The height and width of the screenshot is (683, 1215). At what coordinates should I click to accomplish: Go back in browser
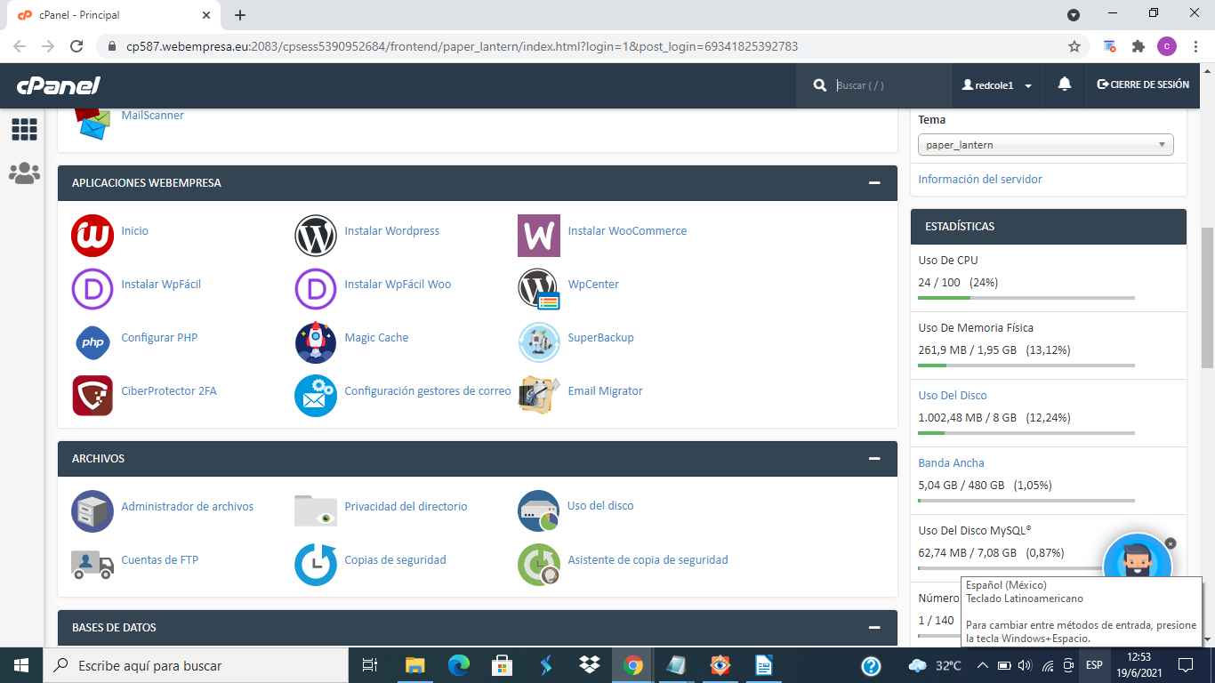coord(20,46)
